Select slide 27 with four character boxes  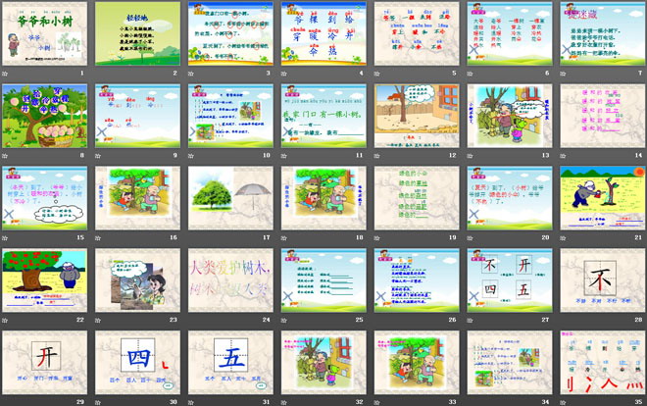point(510,280)
